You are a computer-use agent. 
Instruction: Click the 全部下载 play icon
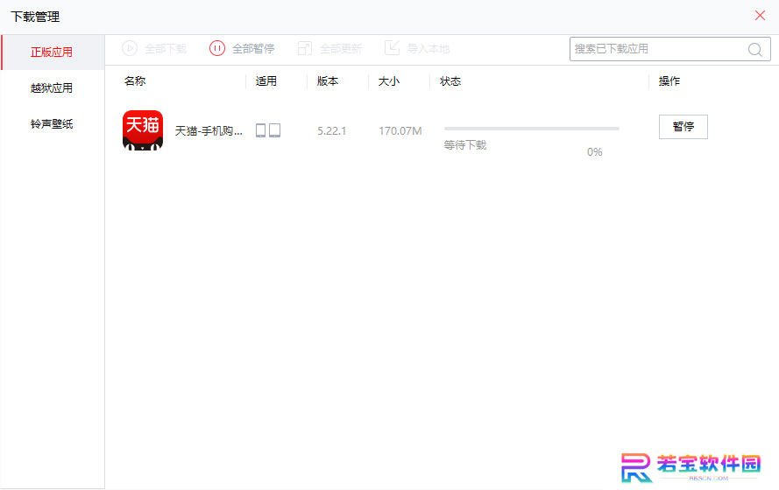pos(130,48)
